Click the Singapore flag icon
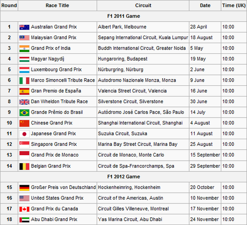Image resolution: width=247 pixels, height=225 pixels. (x=24, y=145)
